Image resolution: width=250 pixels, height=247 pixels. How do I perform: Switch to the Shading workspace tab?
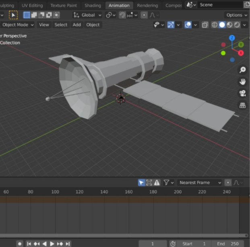[93, 6]
